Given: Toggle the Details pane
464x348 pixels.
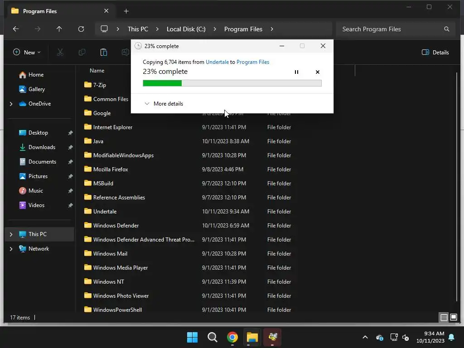Looking at the screenshot, I should pos(435,53).
